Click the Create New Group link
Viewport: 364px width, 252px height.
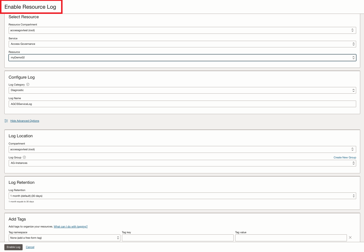click(x=345, y=157)
